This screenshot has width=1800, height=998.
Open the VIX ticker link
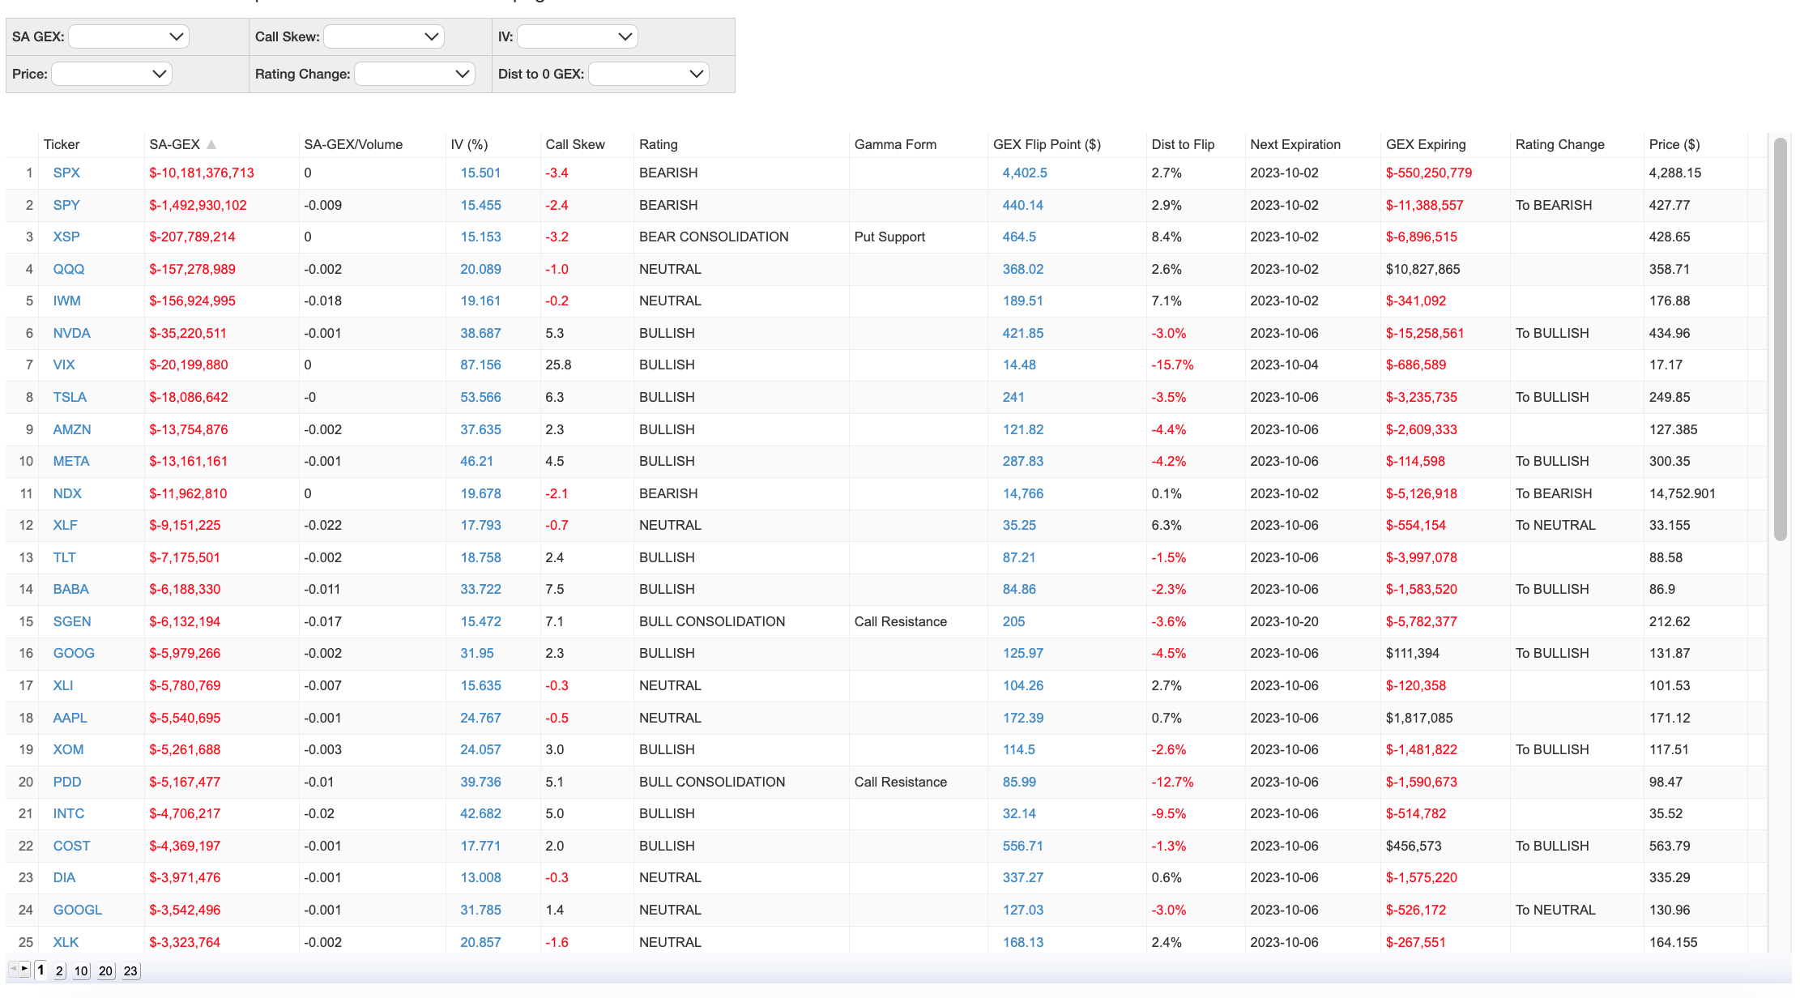64,365
